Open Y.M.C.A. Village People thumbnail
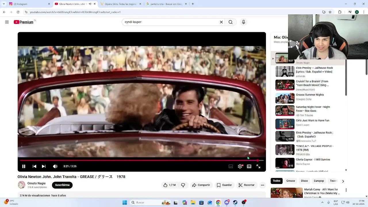The height and width of the screenshot is (207, 368). [x=285, y=150]
